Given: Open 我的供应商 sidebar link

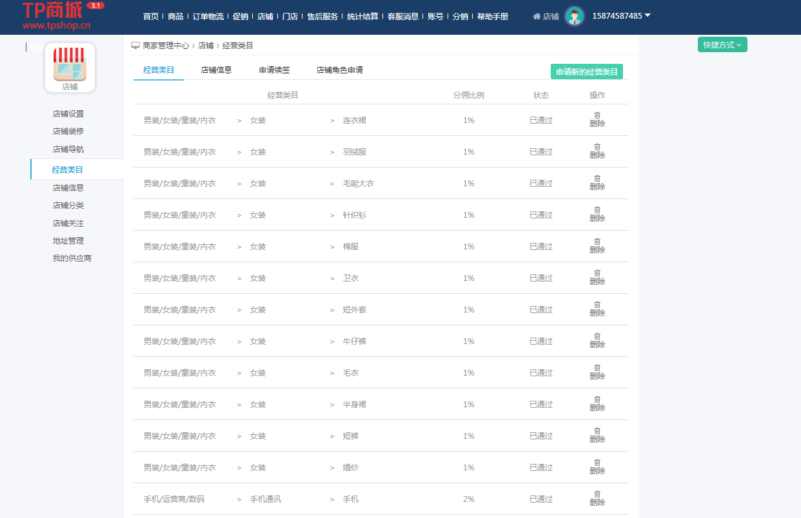Looking at the screenshot, I should tap(72, 258).
